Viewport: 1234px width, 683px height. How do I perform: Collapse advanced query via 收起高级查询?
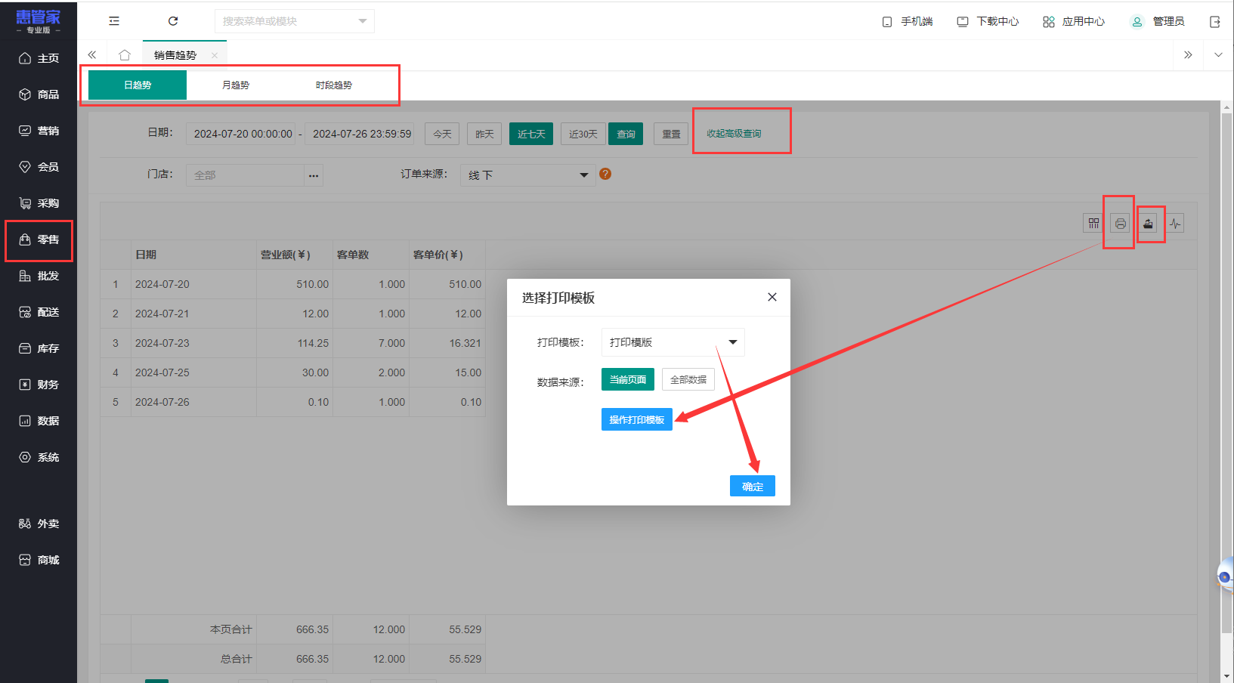tap(734, 133)
